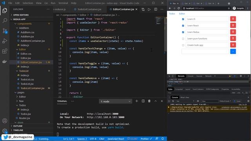Click the Run play icon in editor toolbar
This screenshot has width=251, height=141.
point(149,9)
